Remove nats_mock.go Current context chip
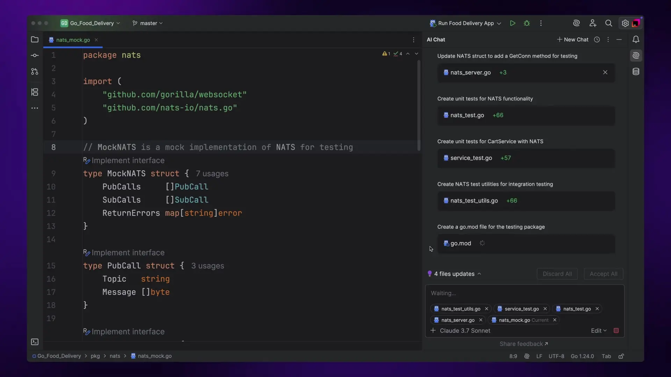This screenshot has height=377, width=671. click(555, 320)
